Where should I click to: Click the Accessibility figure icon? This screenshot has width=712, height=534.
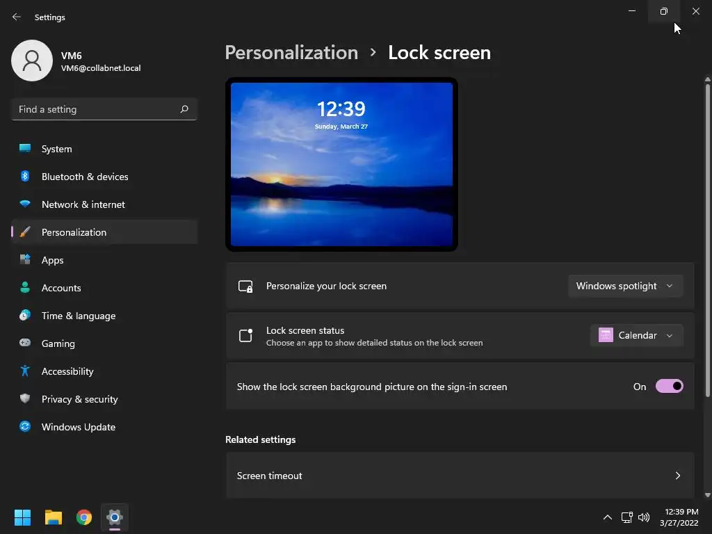click(25, 371)
